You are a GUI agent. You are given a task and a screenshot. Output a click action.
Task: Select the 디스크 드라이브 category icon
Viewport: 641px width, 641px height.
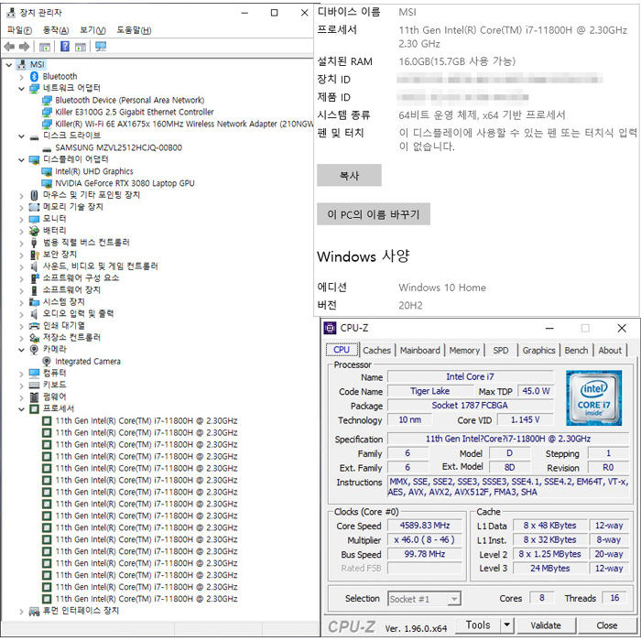point(35,136)
